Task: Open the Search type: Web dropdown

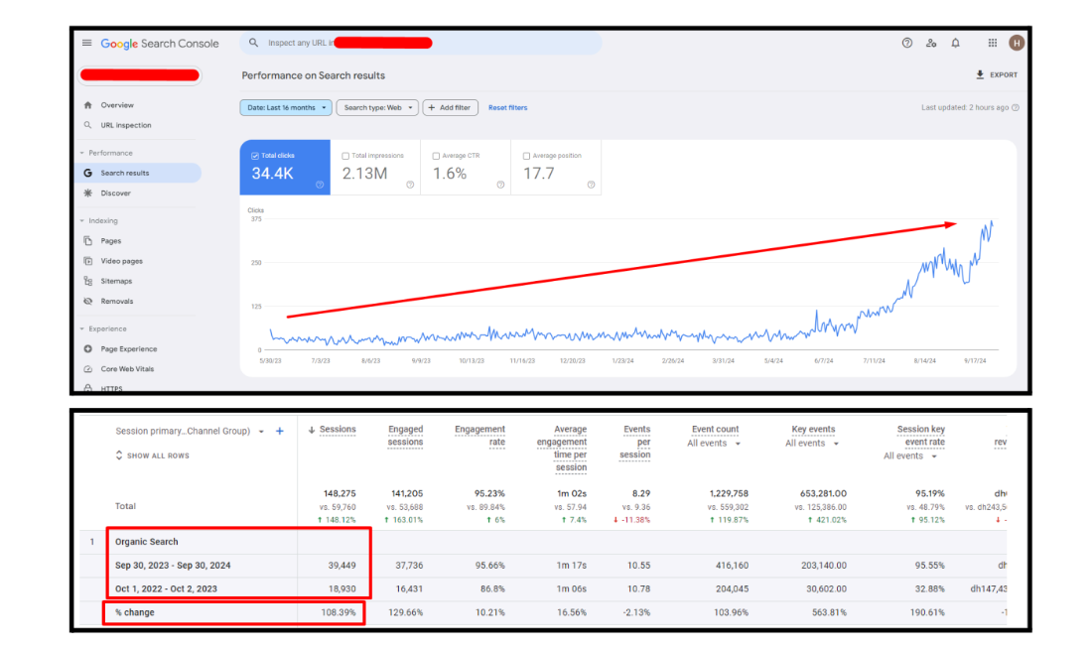Action: tap(377, 108)
